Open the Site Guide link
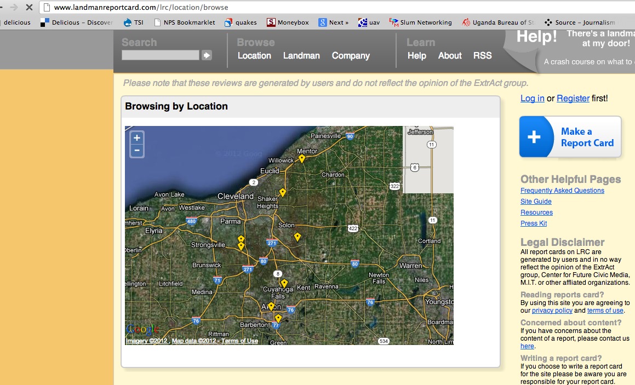The height and width of the screenshot is (385, 635). (x=536, y=201)
